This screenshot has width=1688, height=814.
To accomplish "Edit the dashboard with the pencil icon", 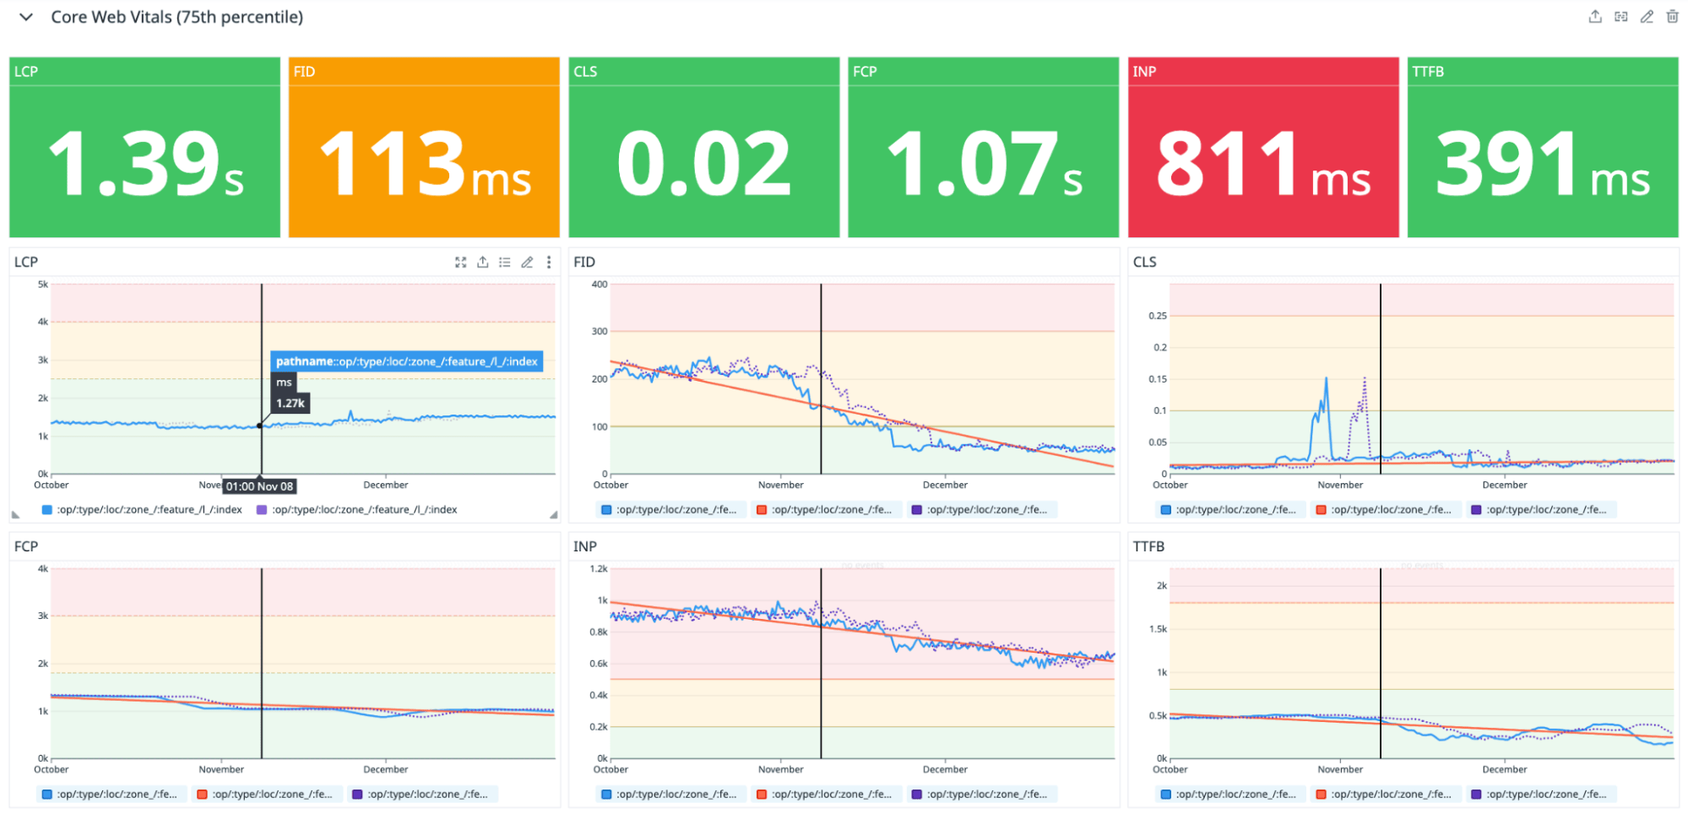I will (x=1646, y=16).
